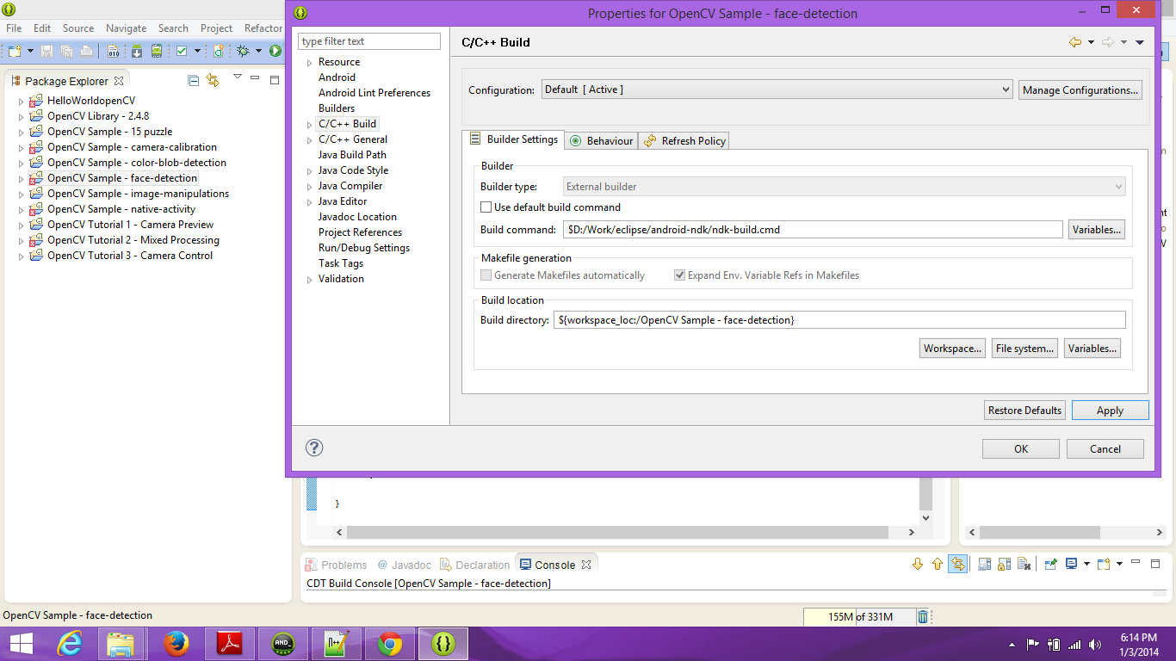The width and height of the screenshot is (1176, 661).
Task: Toggle Scroll Lock in Console view
Action: point(1005,565)
